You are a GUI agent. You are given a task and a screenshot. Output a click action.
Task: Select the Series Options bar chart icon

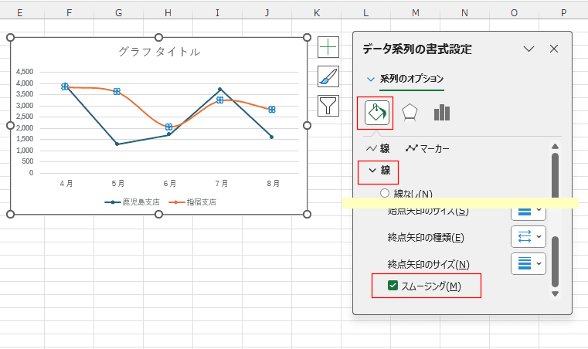[x=442, y=113]
